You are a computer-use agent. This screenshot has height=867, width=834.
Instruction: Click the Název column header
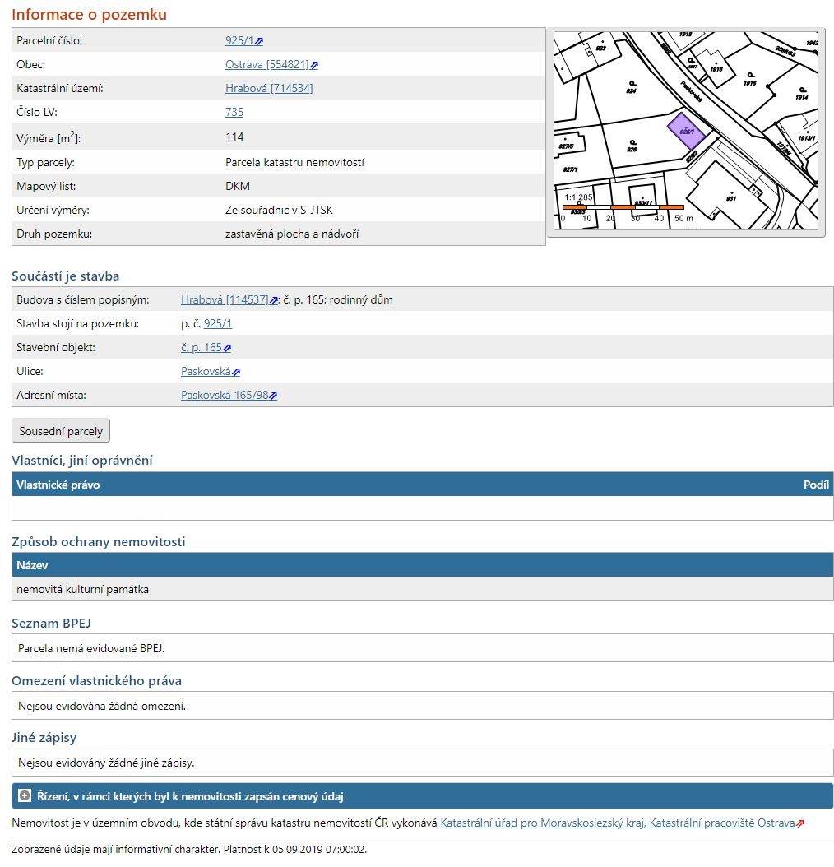(32, 565)
